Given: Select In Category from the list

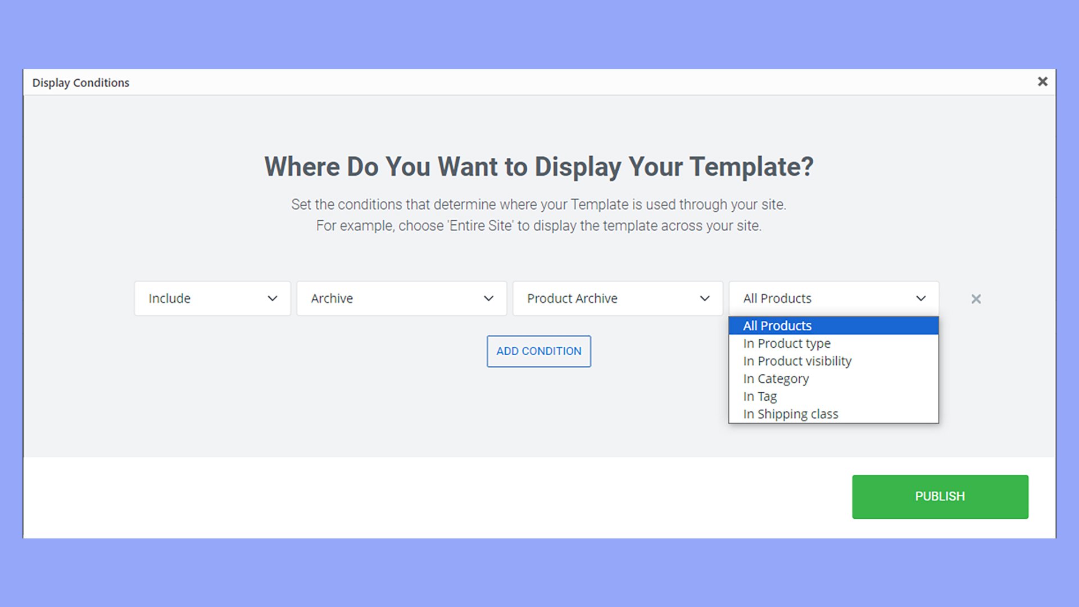Looking at the screenshot, I should coord(776,379).
